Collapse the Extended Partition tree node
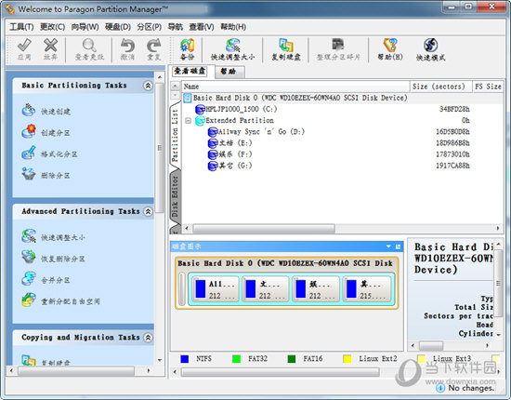This screenshot has width=511, height=400. point(188,120)
